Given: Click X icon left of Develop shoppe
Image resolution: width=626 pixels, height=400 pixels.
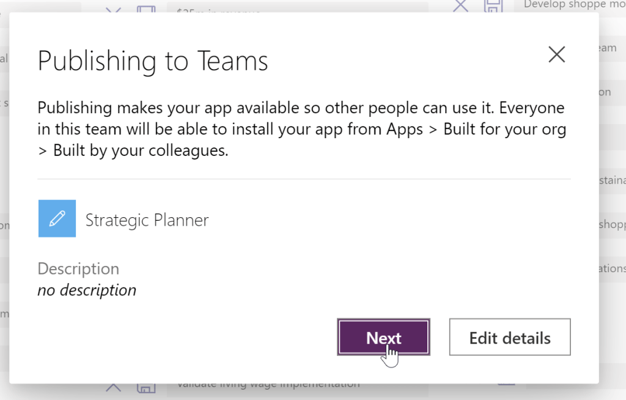Looking at the screenshot, I should 460,6.
